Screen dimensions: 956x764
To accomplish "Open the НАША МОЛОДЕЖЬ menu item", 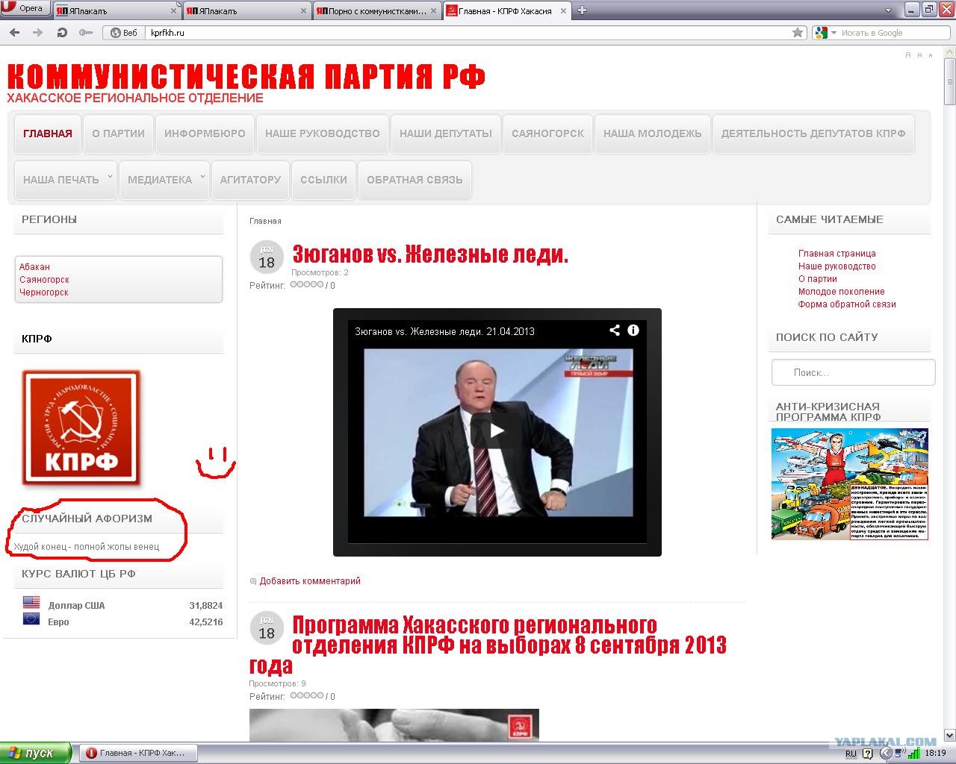I will 653,134.
